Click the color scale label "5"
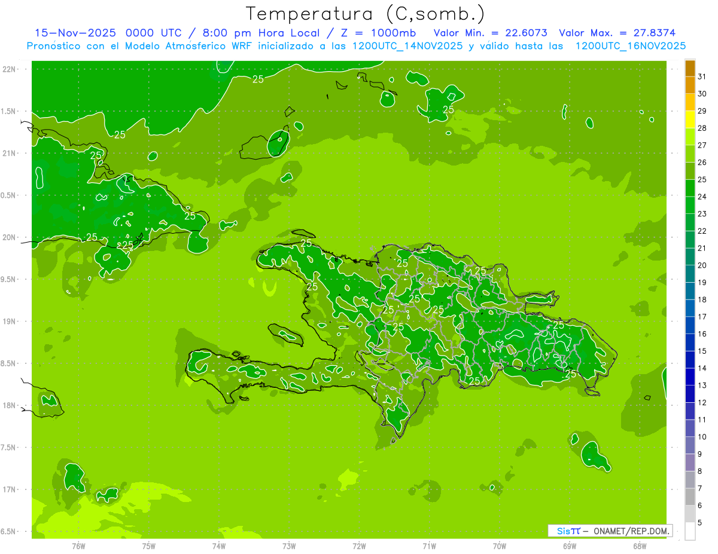718x554 pixels. click(700, 523)
